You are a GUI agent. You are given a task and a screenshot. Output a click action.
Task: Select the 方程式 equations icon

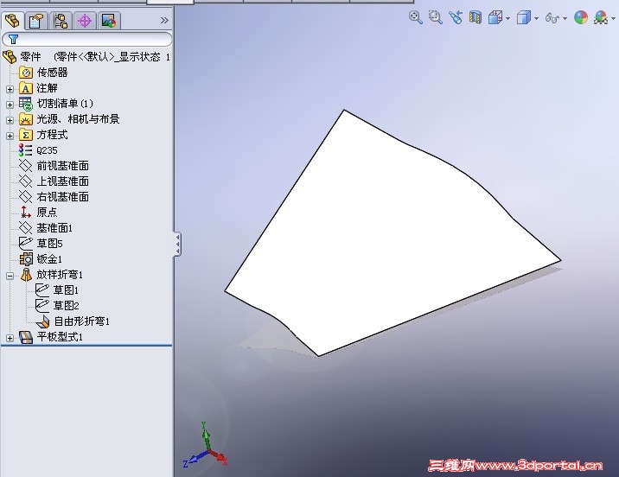[x=25, y=135]
